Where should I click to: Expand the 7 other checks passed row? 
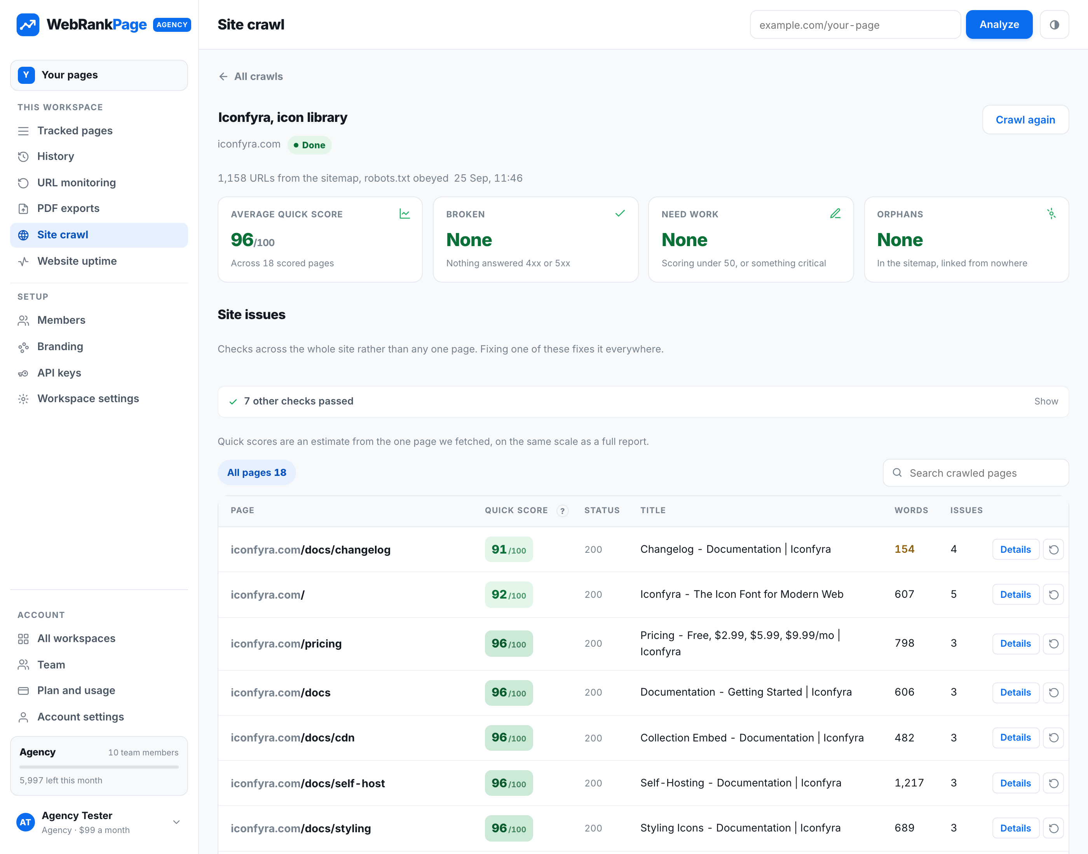click(643, 401)
